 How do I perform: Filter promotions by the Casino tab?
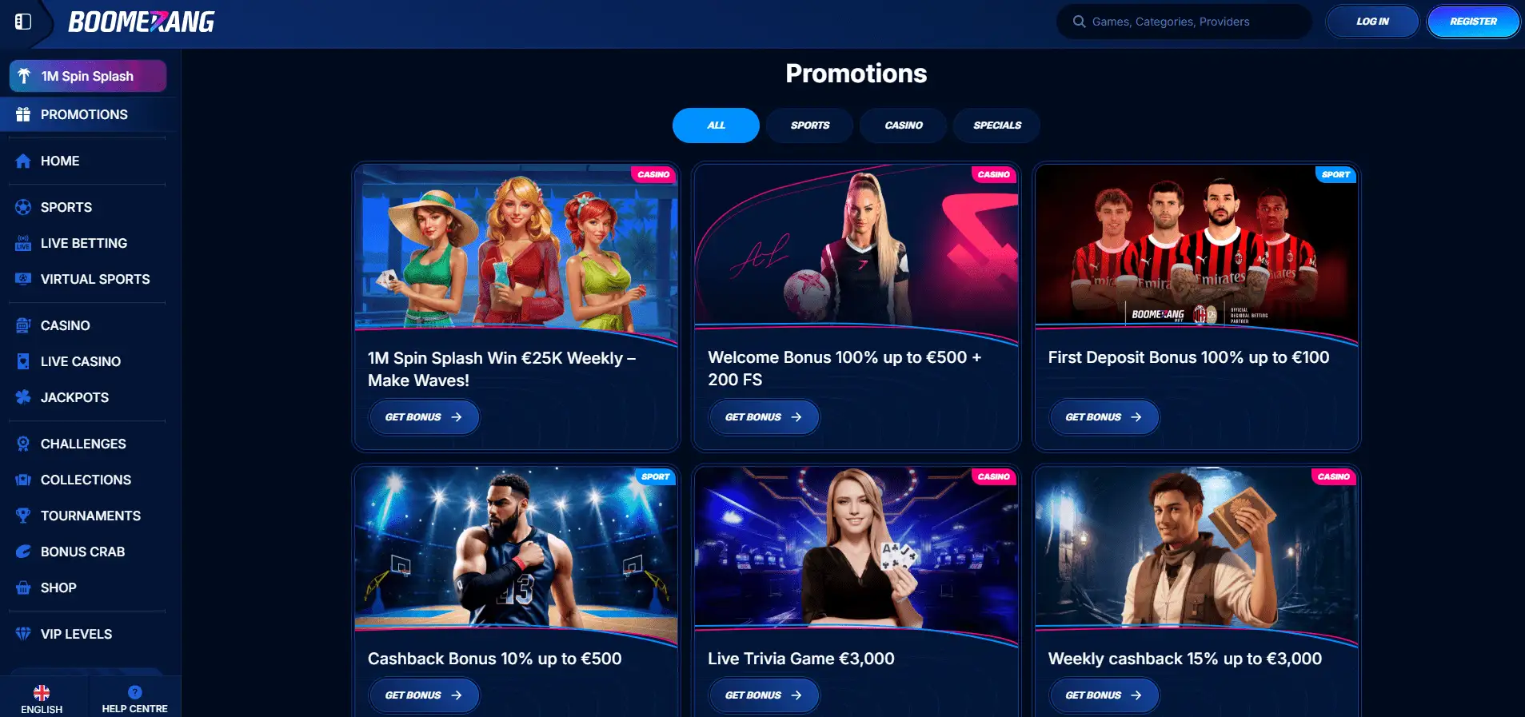pyautogui.click(x=904, y=125)
